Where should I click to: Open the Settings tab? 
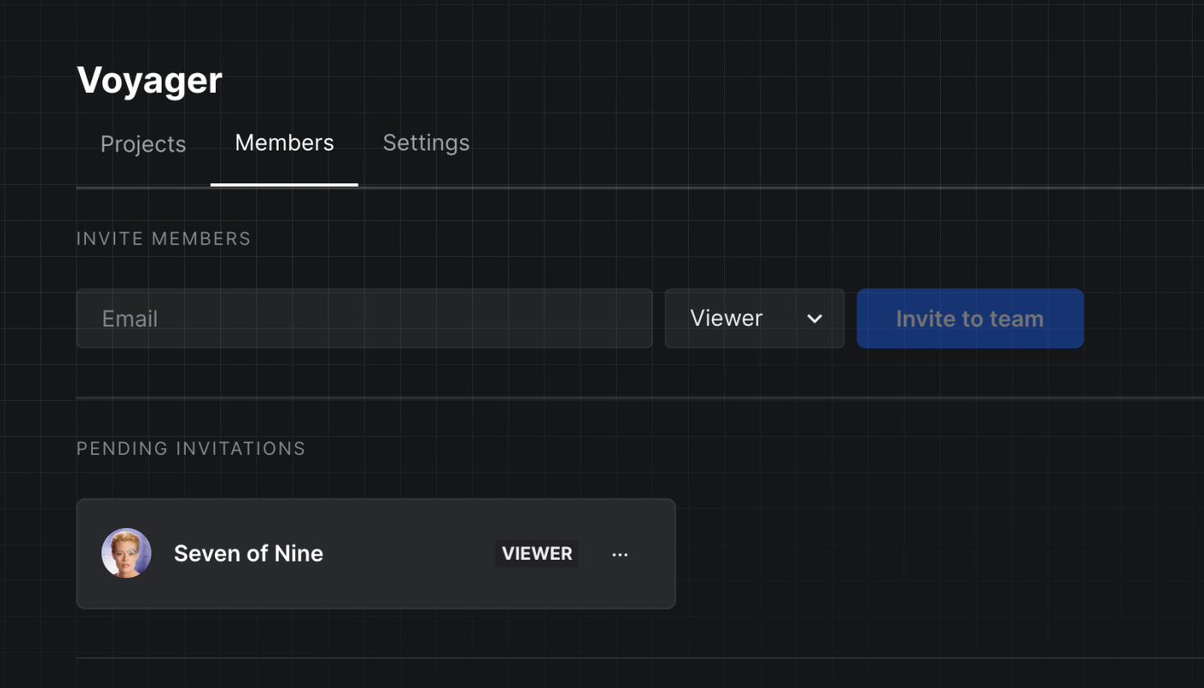426,143
